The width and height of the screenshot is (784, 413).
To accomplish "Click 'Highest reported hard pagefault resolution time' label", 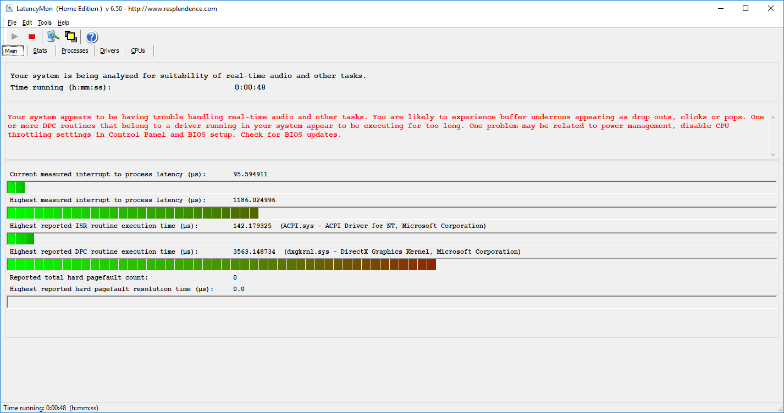I will 112,289.
